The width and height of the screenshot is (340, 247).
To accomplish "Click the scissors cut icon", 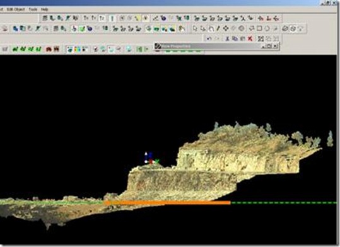I will [x=227, y=38].
